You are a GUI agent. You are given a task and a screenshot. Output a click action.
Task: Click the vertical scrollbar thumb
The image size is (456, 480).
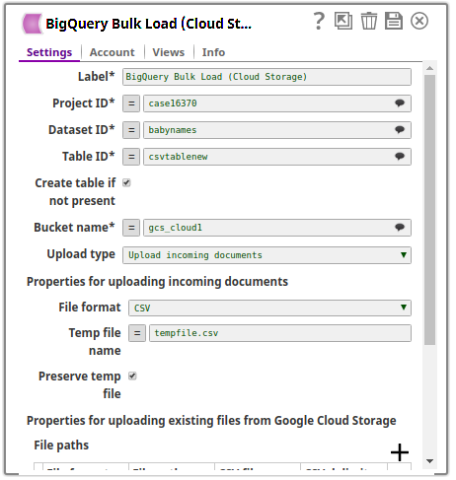point(429,210)
